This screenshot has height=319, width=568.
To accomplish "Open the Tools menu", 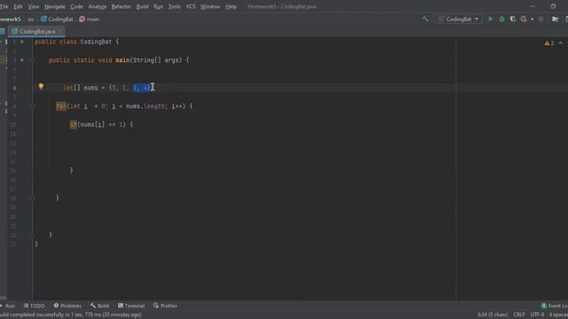I will [x=174, y=6].
